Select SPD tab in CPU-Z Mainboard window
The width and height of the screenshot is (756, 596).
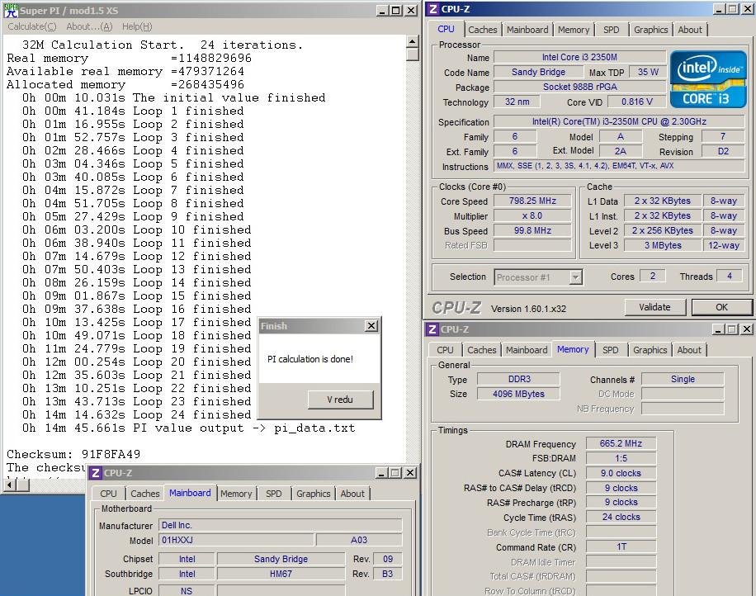(273, 494)
